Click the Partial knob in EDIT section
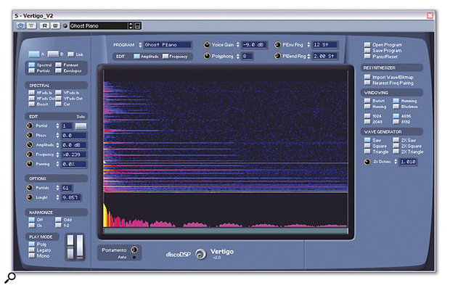 point(29,126)
